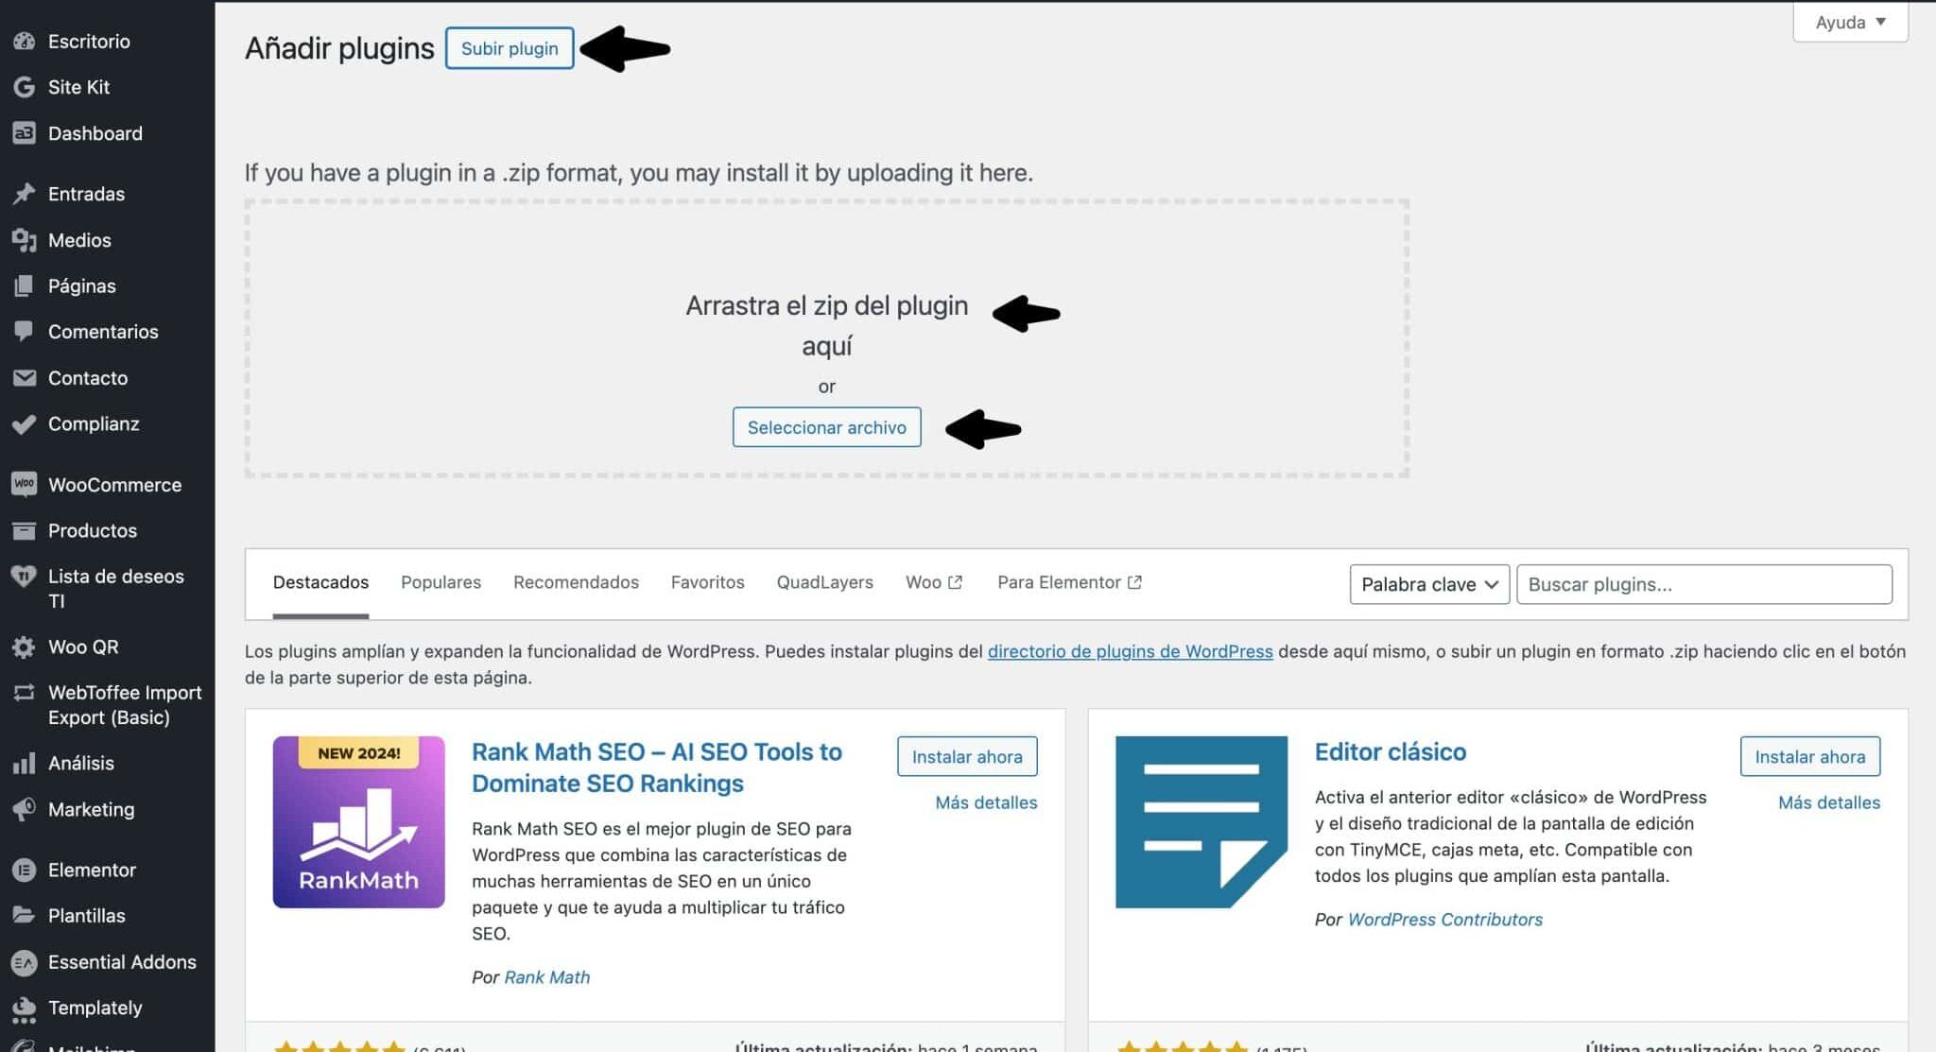Click the Site Kit Google icon
Viewport: 1936px width, 1052px height.
coord(25,87)
